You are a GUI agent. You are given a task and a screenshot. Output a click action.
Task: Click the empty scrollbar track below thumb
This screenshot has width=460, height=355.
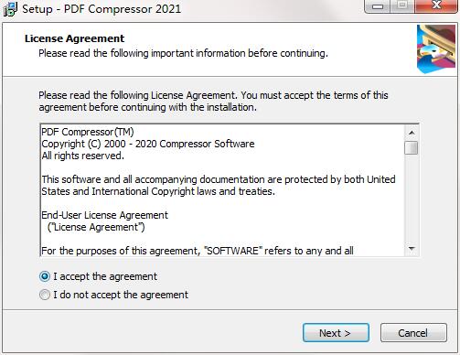[412, 199]
